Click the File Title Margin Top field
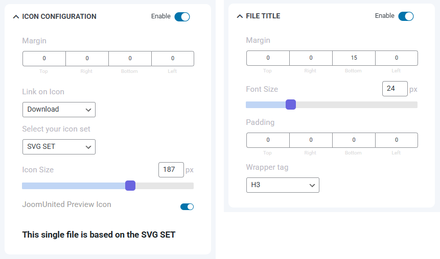Image resolution: width=440 pixels, height=259 pixels. click(268, 58)
